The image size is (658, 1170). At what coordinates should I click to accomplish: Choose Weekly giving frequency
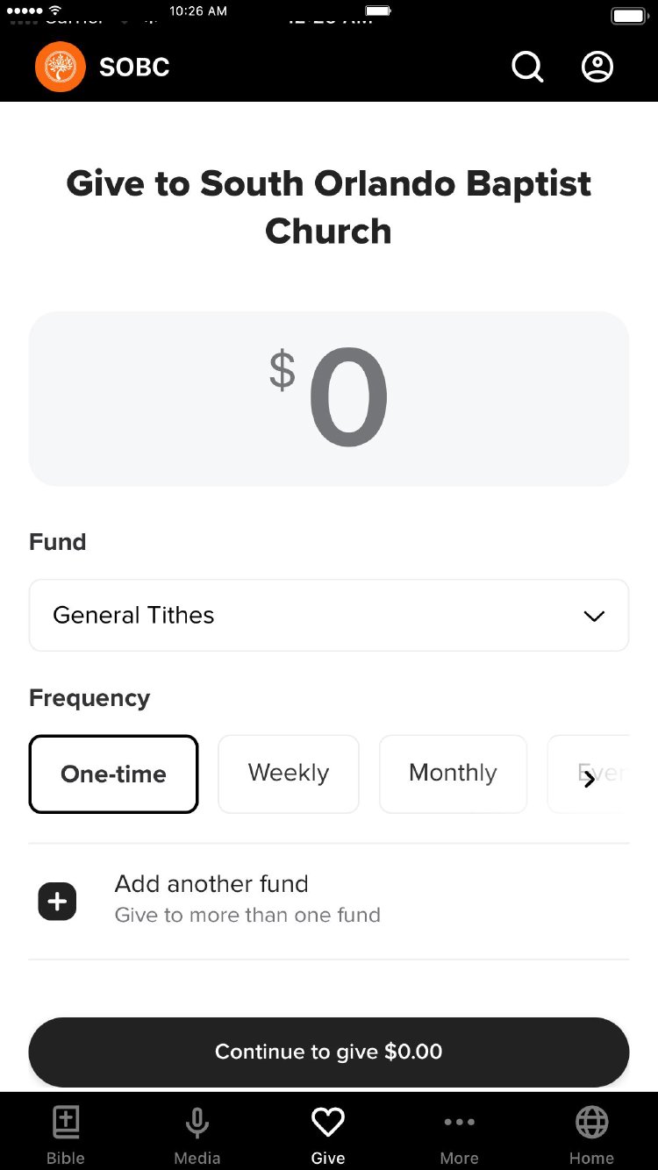289,774
